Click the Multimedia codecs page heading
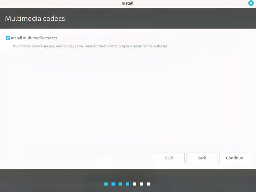This screenshot has height=192, width=256. tap(35, 18)
